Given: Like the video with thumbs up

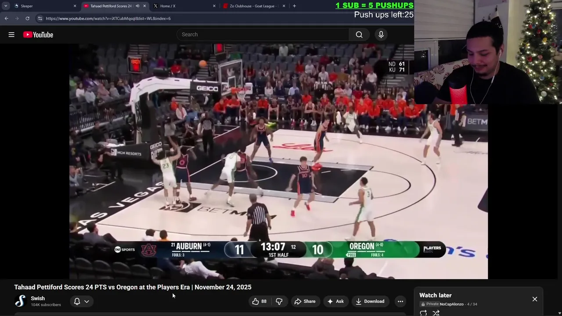Looking at the screenshot, I should click(259, 301).
